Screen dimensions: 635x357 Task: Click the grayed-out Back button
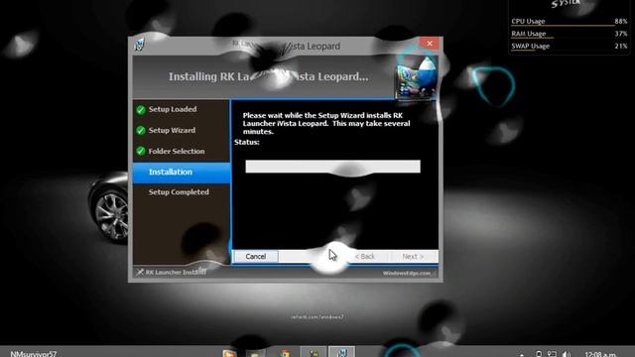tap(364, 256)
